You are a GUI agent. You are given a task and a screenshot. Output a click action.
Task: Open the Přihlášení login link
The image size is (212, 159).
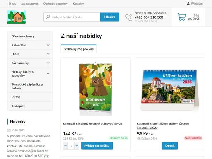(x=197, y=4)
